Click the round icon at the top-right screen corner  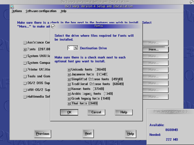pos(192,2)
